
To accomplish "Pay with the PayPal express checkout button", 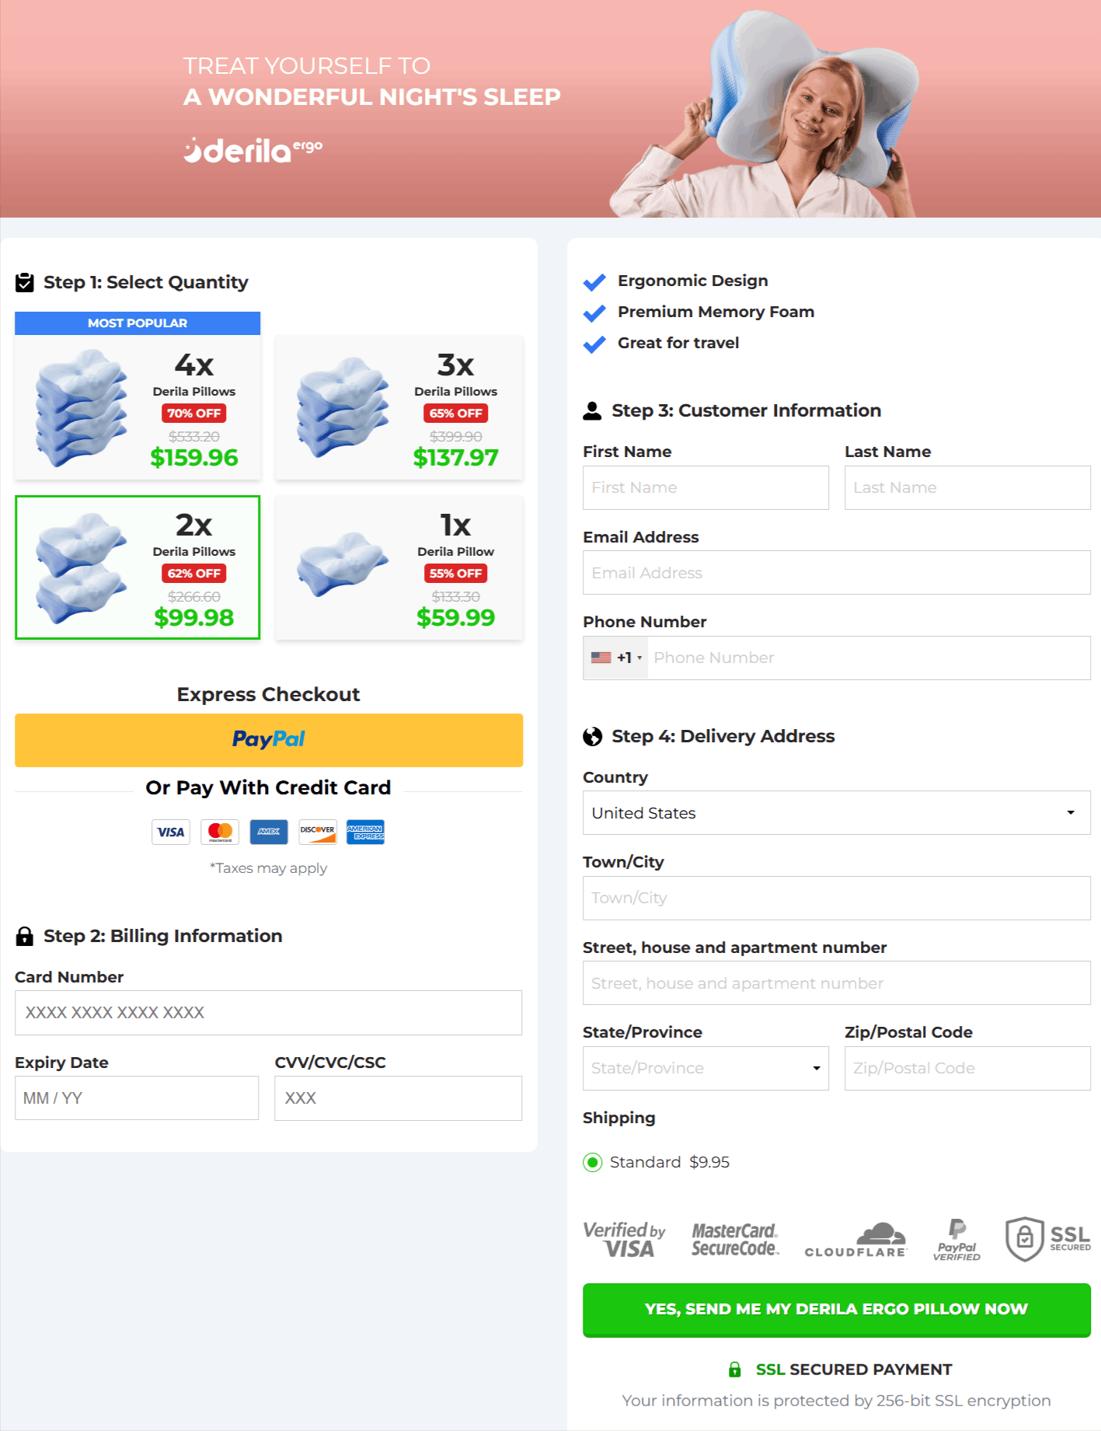I will coord(269,740).
